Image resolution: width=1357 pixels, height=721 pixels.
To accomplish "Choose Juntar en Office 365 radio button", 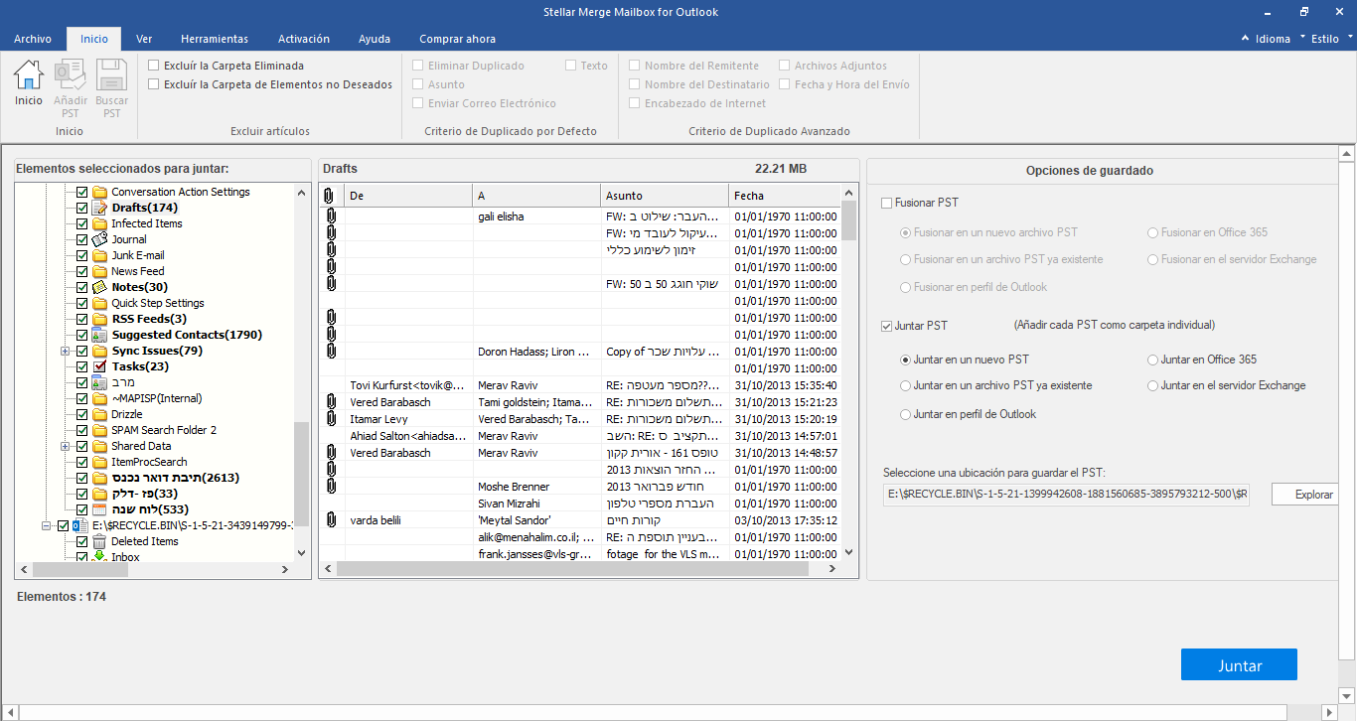I will click(1152, 360).
